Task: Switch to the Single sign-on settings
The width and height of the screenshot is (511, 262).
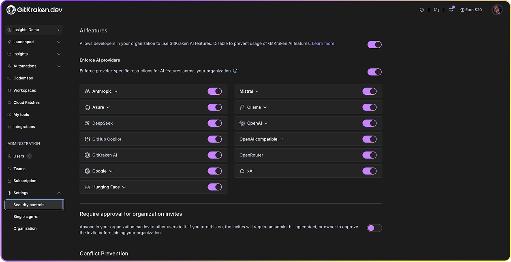Action: pos(27,216)
